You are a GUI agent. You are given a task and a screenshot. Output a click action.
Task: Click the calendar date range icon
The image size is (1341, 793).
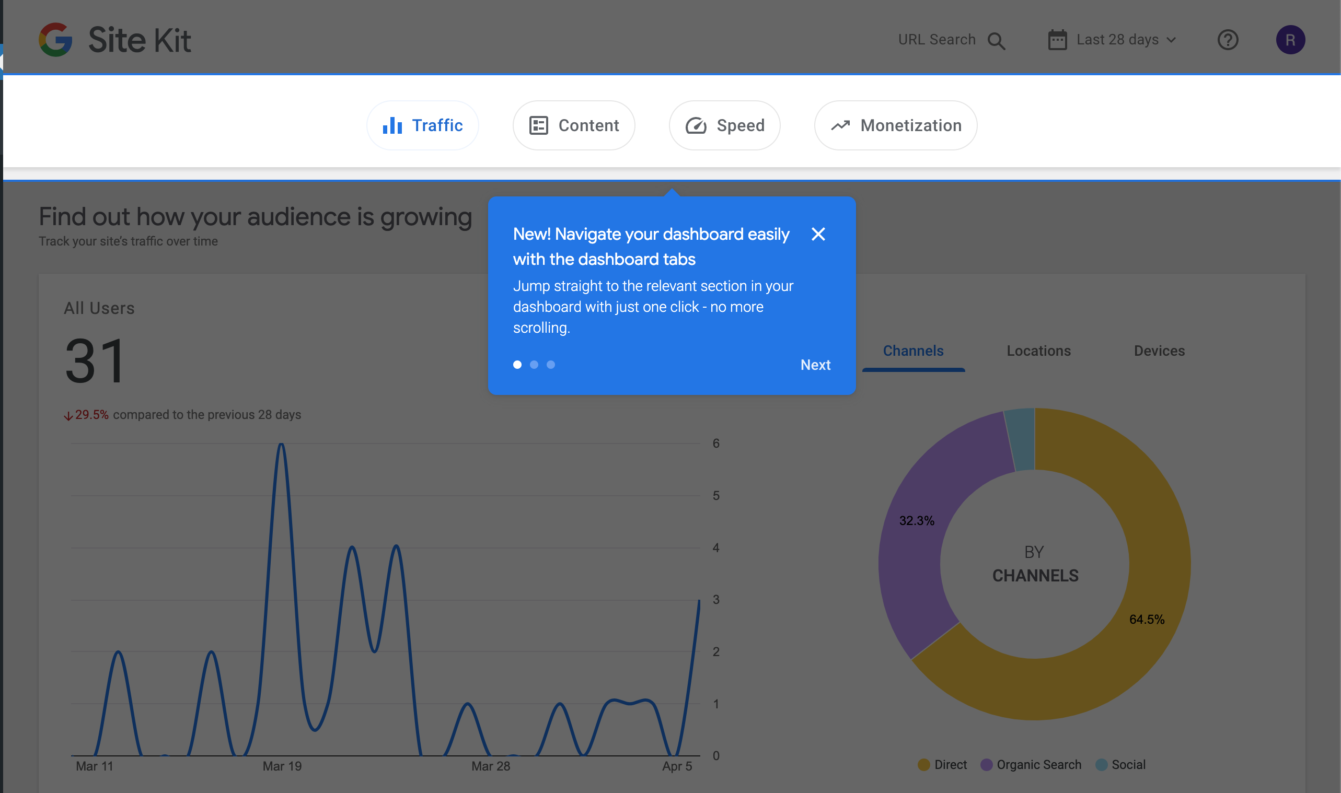pyautogui.click(x=1057, y=40)
